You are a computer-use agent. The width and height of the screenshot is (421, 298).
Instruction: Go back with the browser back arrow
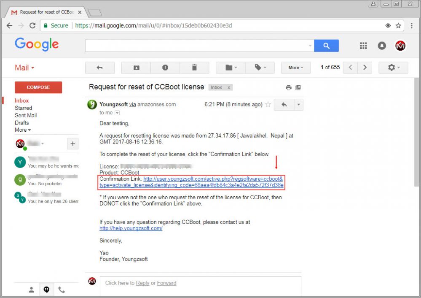pos(9,26)
